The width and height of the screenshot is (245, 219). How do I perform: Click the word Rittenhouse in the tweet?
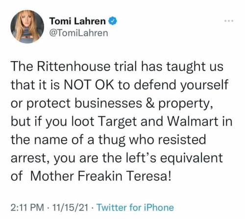[74, 66]
